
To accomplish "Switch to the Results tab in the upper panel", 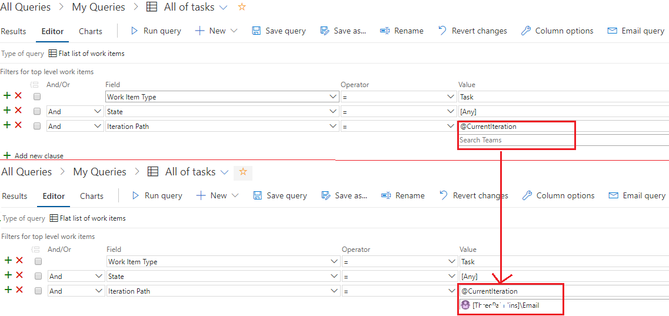I will [14, 31].
